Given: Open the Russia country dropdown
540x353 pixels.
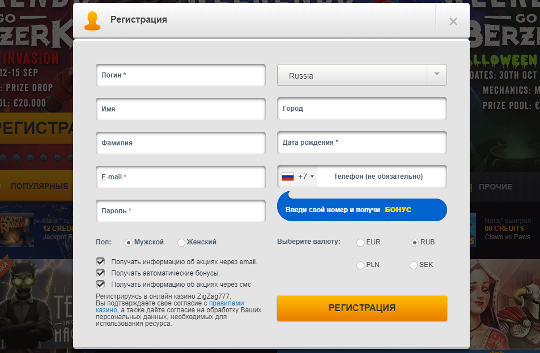Looking at the screenshot, I should click(351, 75).
